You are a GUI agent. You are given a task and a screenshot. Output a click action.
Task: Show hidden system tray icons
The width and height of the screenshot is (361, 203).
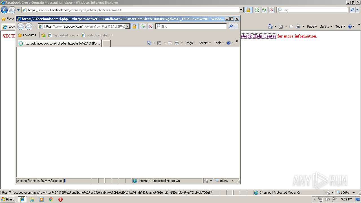[x=314, y=199]
